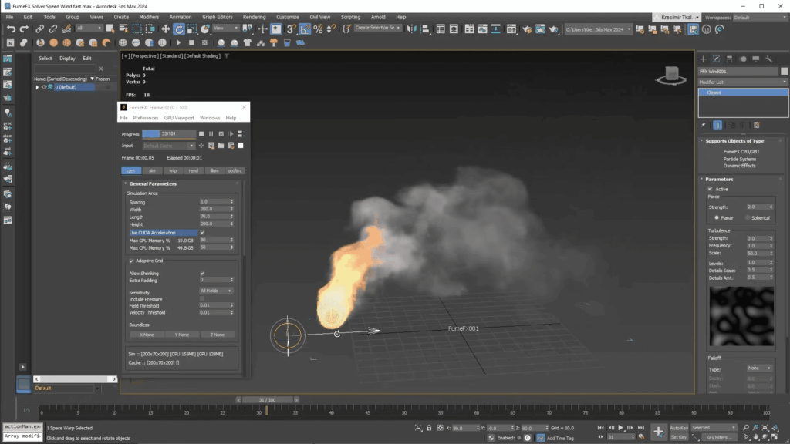Image resolution: width=790 pixels, height=444 pixels.
Task: Open the Rendering menu
Action: pos(254,17)
